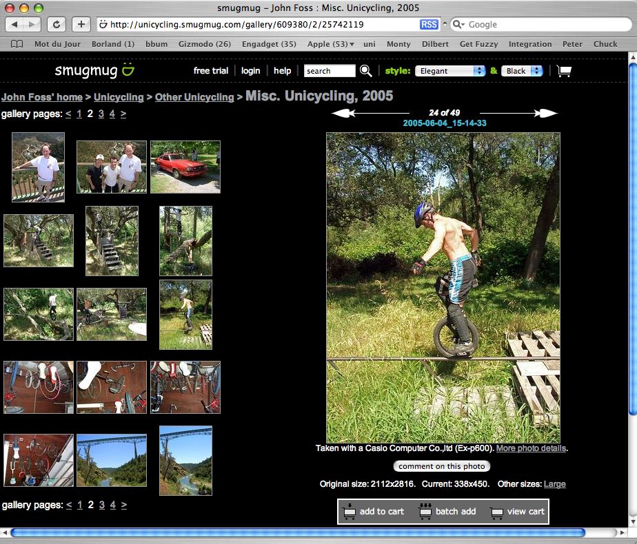Click the help link
The image size is (637, 544).
click(283, 71)
